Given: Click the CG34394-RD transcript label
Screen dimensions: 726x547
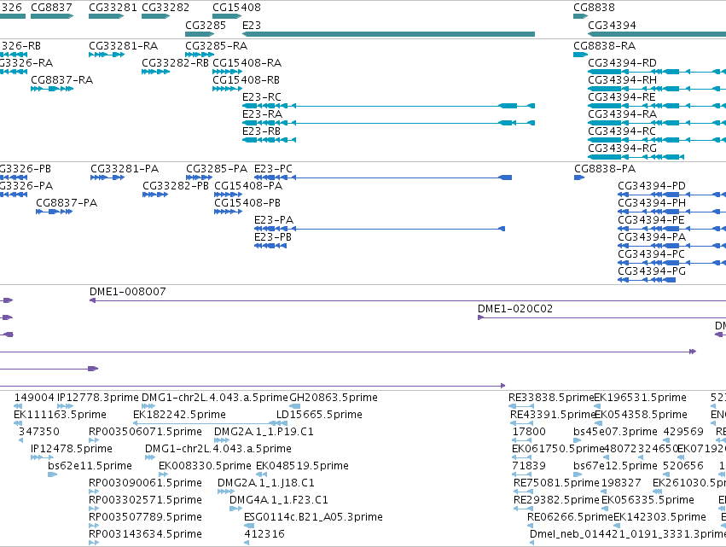Looking at the screenshot, I should click(622, 63).
